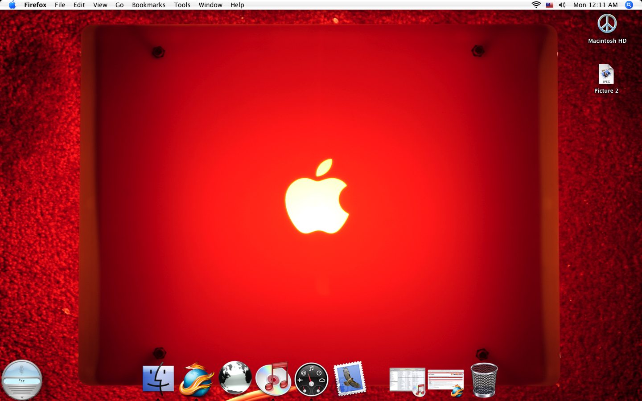
Task: Open the Trash in the Dock
Action: coord(484,380)
